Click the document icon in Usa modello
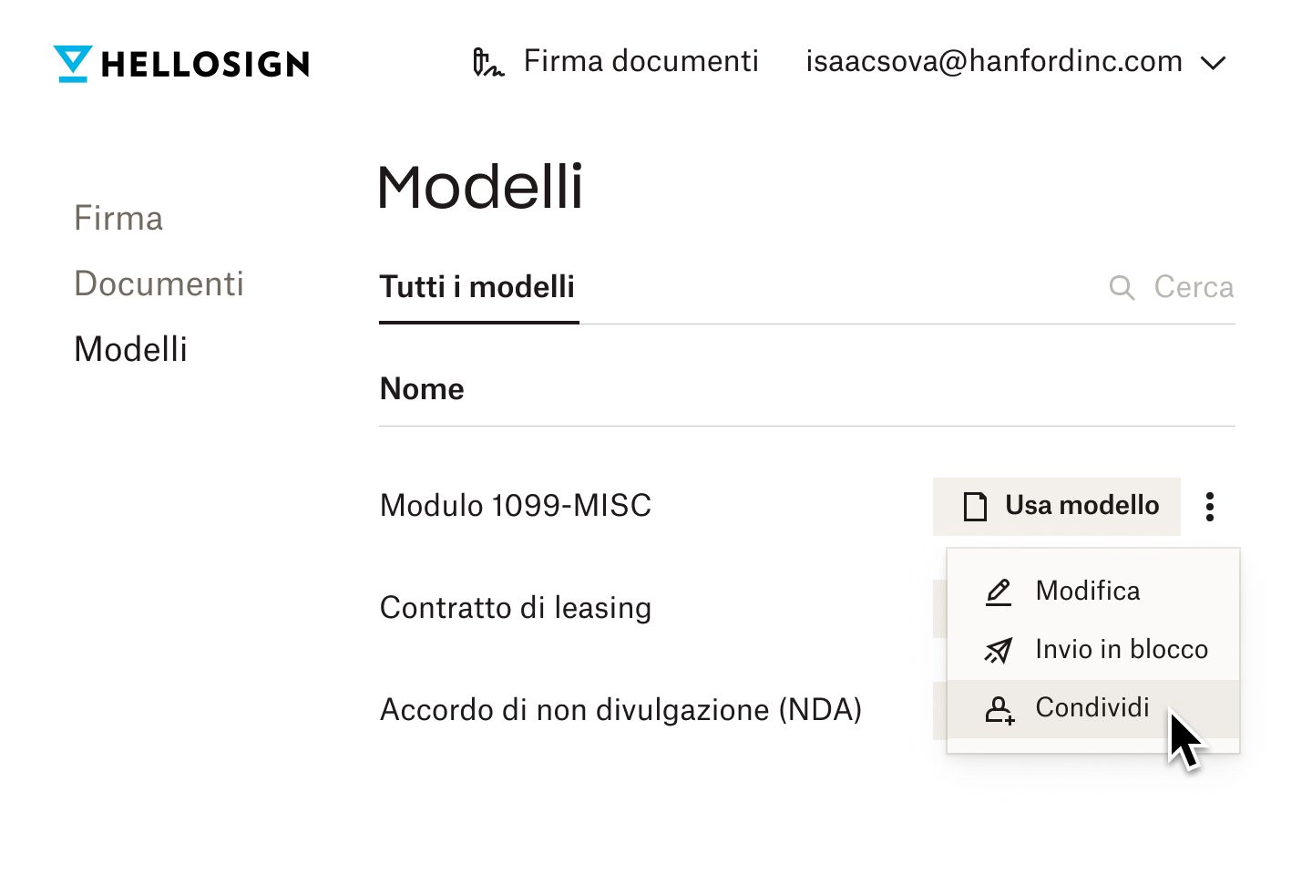Viewport: 1312px width, 875px height. click(975, 507)
